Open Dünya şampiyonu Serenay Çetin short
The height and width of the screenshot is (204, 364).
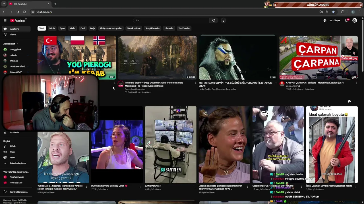(x=117, y=144)
